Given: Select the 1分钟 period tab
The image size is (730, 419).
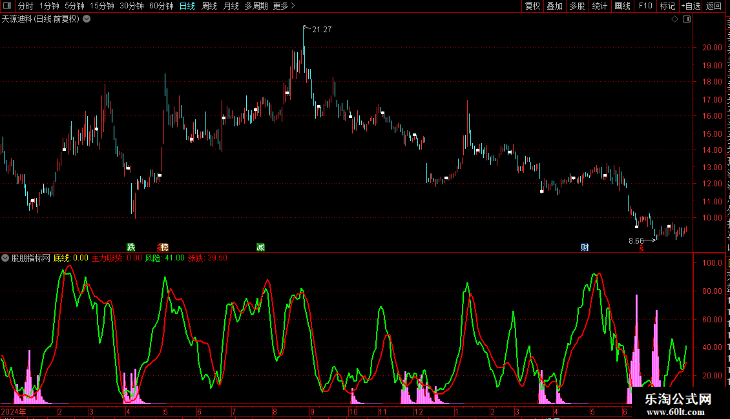Looking at the screenshot, I should tap(49, 6).
